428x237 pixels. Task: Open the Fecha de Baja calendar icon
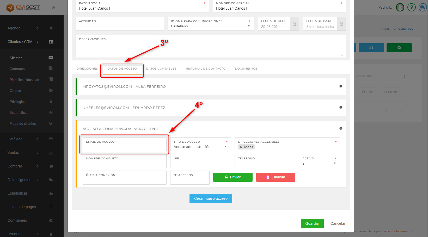(x=341, y=24)
